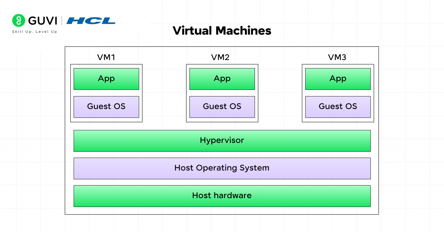444x232 pixels.
Task: Select the VM3 label
Action: click(x=337, y=57)
